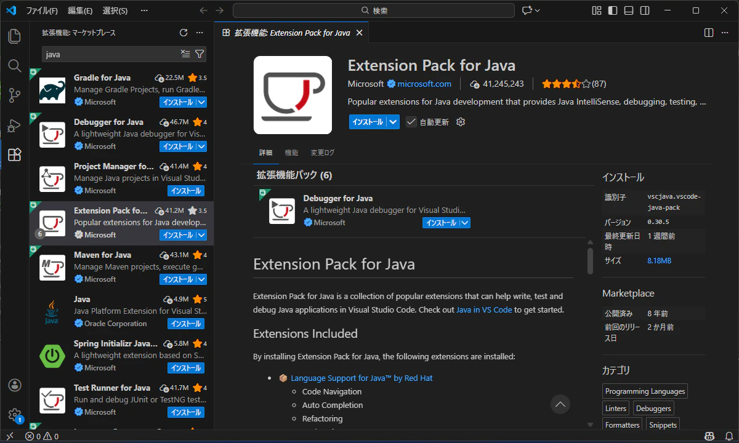Refresh the extensions marketplace list
Viewport: 739px width, 443px height.
click(184, 33)
